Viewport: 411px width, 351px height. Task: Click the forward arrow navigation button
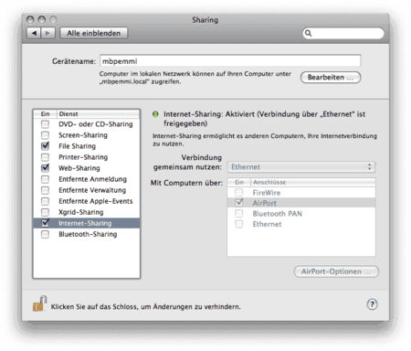tap(48, 33)
